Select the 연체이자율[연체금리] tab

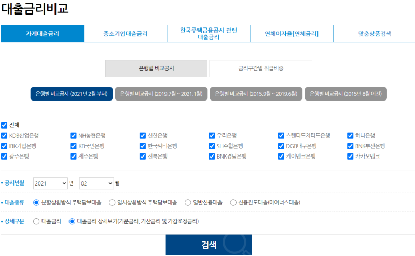point(292,34)
